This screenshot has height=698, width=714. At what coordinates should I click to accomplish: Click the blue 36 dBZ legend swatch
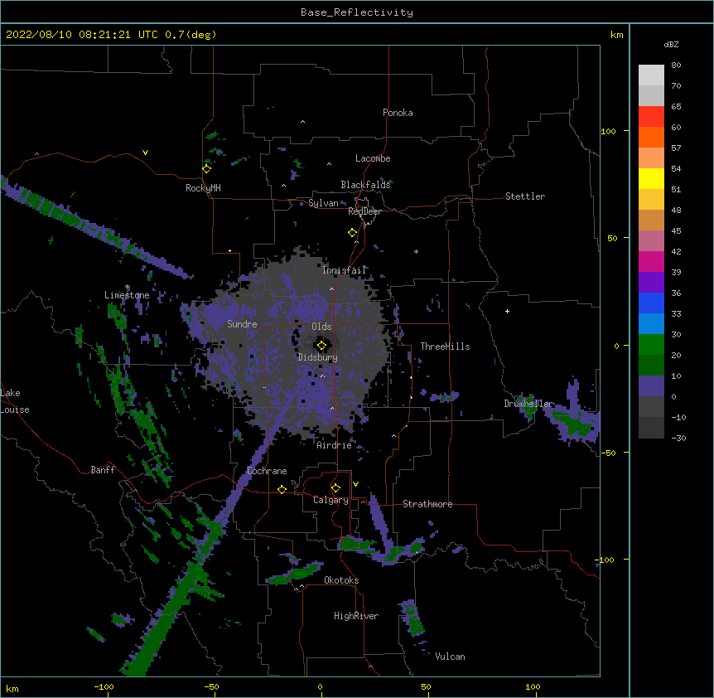click(x=651, y=303)
